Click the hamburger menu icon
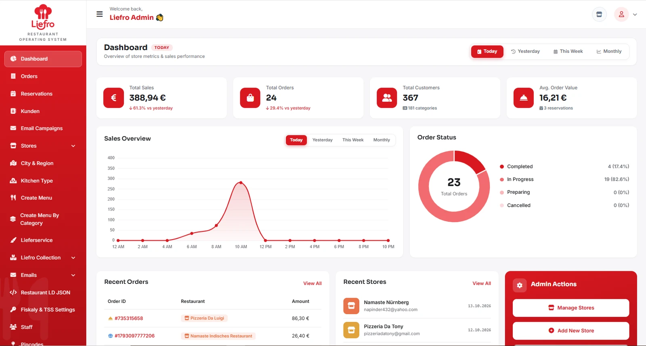This screenshot has width=646, height=346. tap(99, 14)
